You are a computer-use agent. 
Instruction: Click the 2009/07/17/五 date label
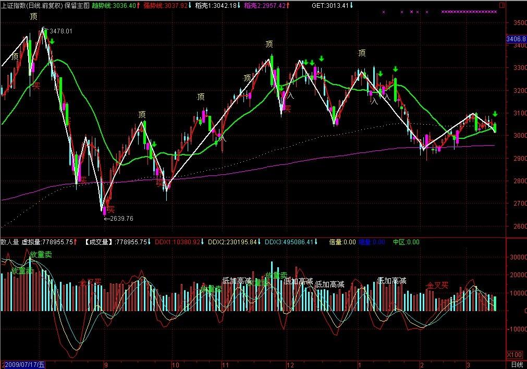tap(24, 365)
